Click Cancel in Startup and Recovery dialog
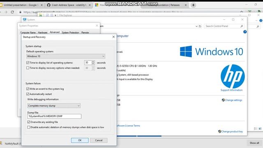 99,140
